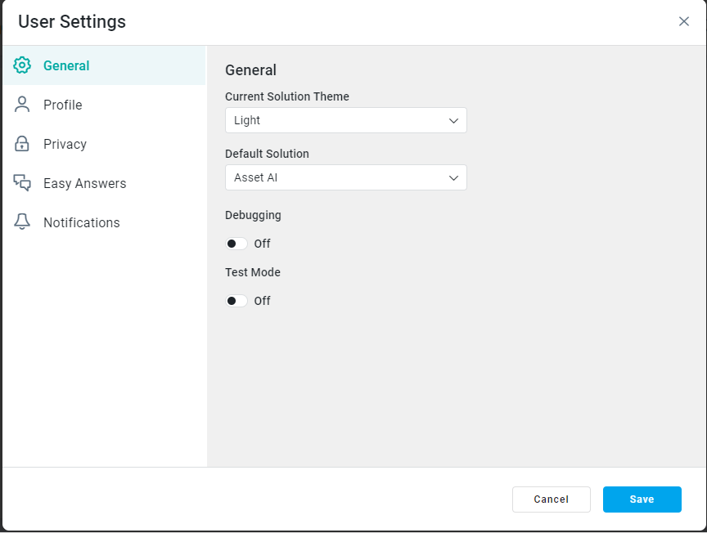Turn on the Test Mode switch

(x=236, y=301)
